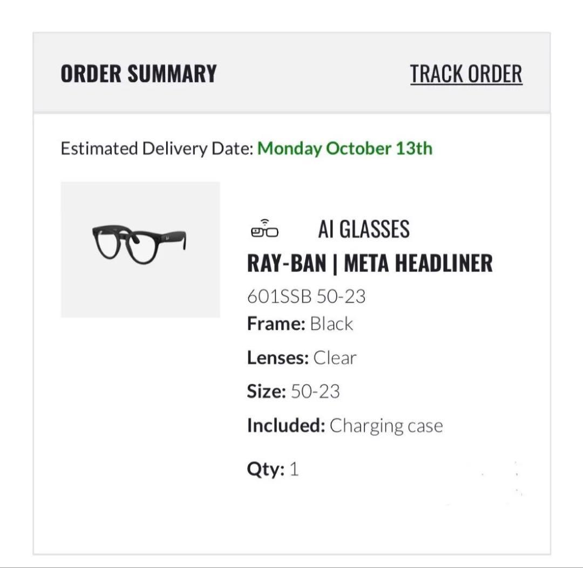Click the word Clear in lenses row
This screenshot has height=568, width=583.
coord(335,358)
